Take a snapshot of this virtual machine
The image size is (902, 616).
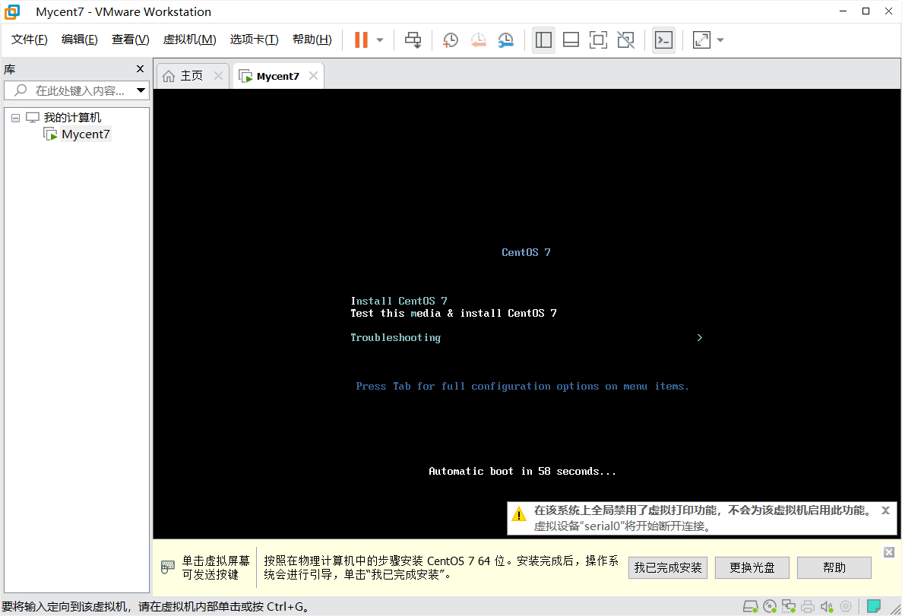[x=451, y=39]
